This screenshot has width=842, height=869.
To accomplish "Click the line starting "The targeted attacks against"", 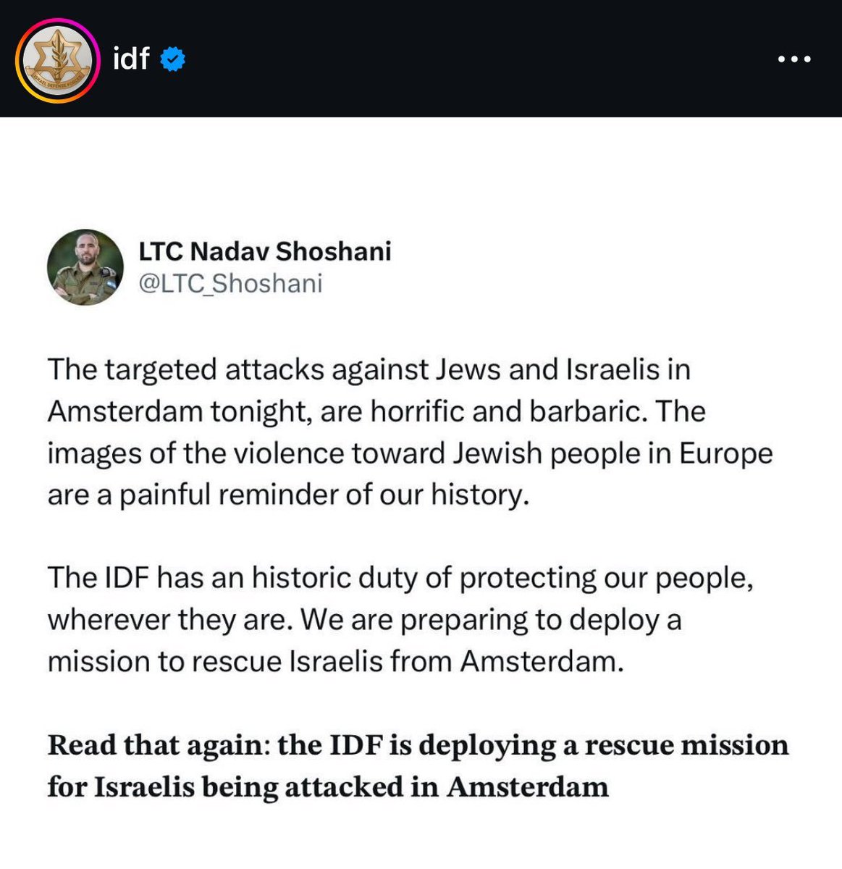I will click(369, 369).
